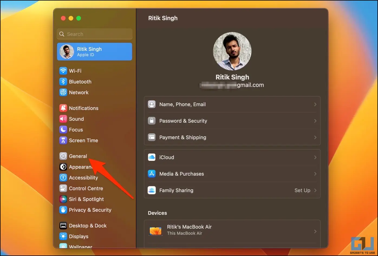Click the Notifications bell icon
Image resolution: width=378 pixels, height=256 pixels.
coord(63,108)
